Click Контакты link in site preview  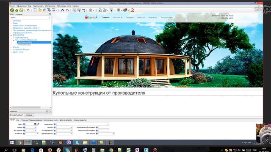pos(152,17)
